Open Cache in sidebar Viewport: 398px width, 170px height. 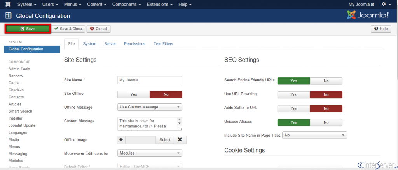(x=14, y=83)
